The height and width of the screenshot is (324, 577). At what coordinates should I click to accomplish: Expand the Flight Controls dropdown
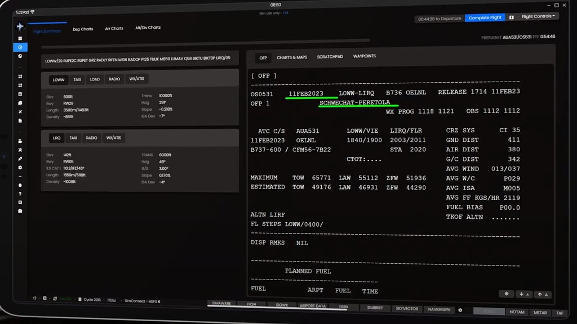pyautogui.click(x=539, y=17)
